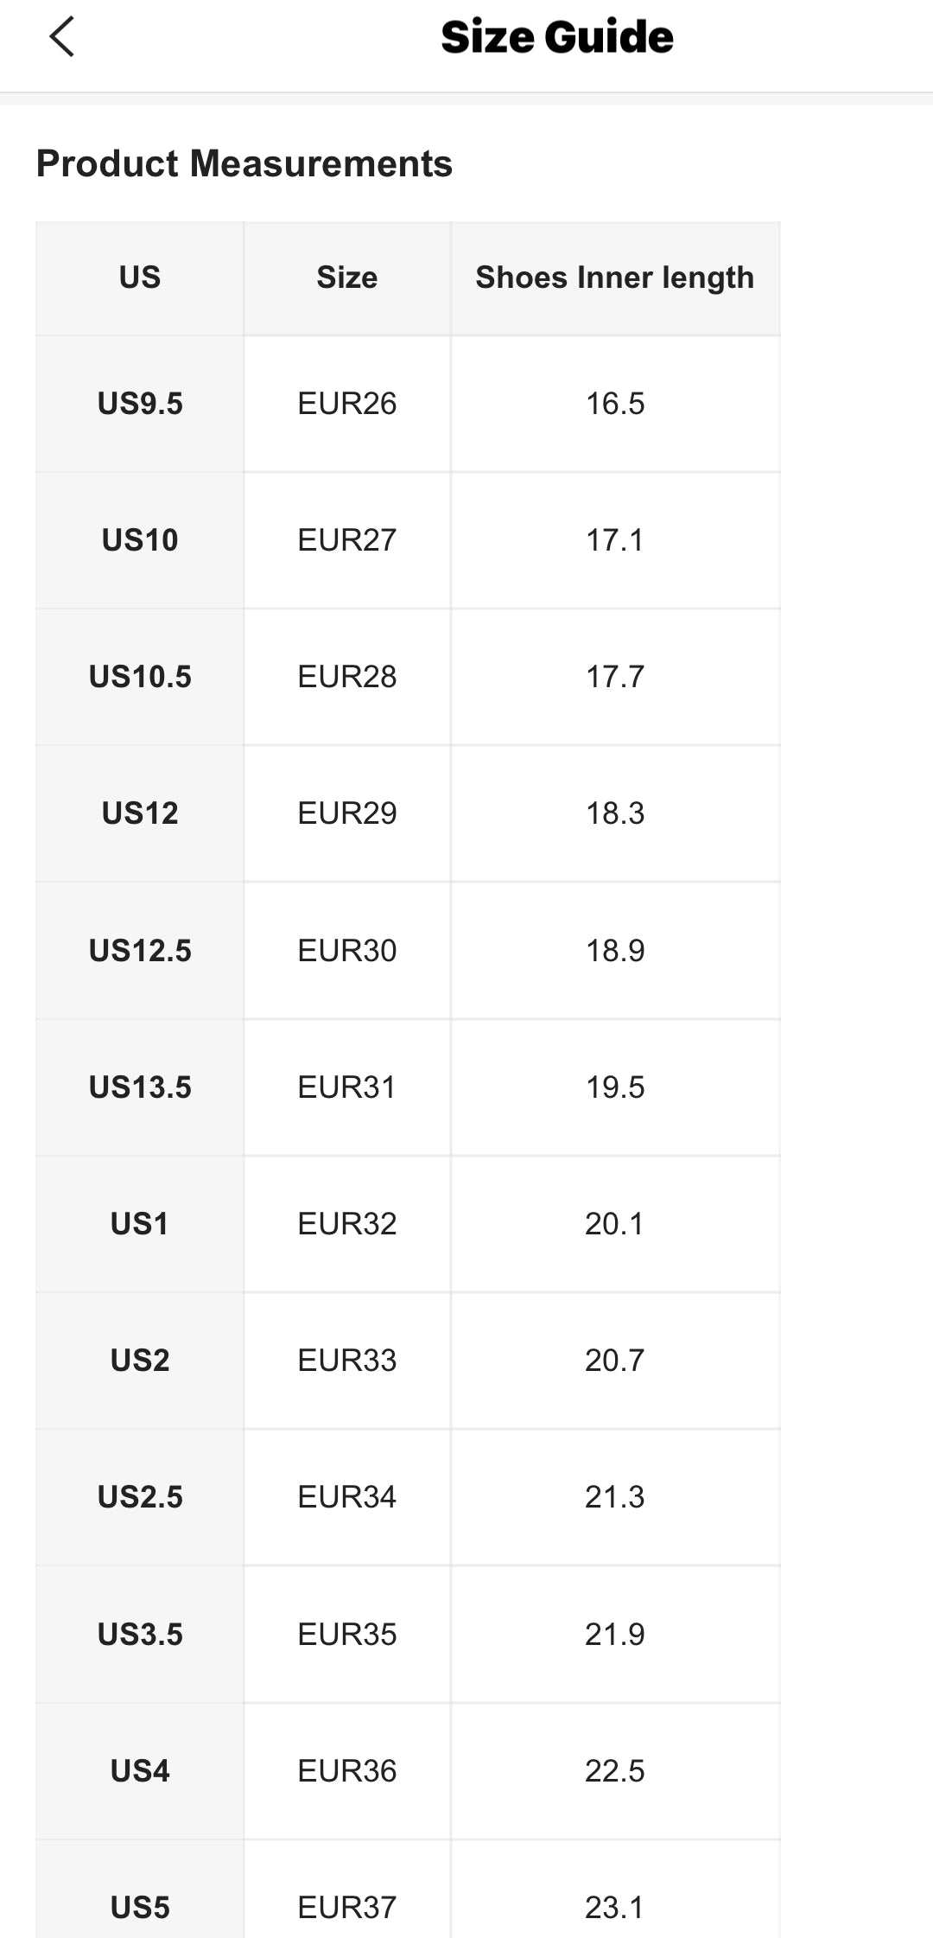The width and height of the screenshot is (933, 1938).
Task: Select the US9.5 row label
Action: click(140, 404)
